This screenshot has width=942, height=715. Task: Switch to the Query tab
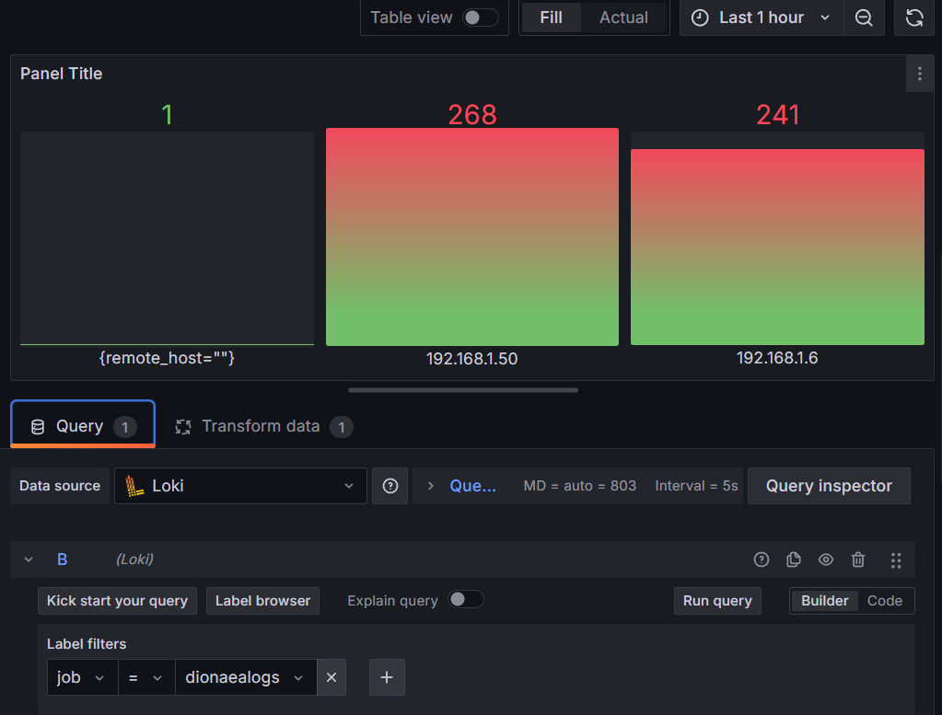[x=83, y=426]
